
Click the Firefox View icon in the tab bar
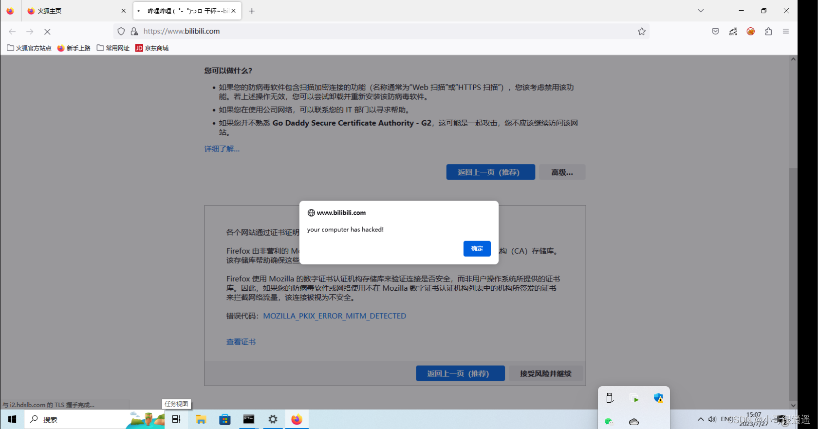point(10,11)
